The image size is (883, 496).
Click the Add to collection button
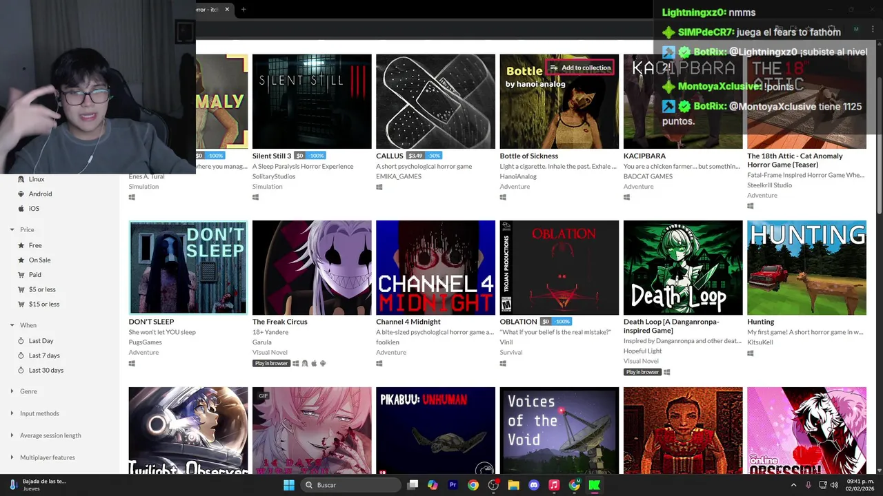tap(579, 68)
